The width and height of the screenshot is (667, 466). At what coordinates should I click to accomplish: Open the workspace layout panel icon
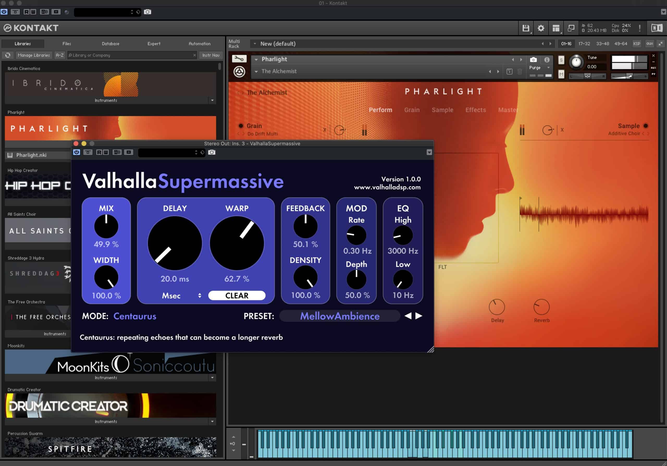[x=556, y=28]
